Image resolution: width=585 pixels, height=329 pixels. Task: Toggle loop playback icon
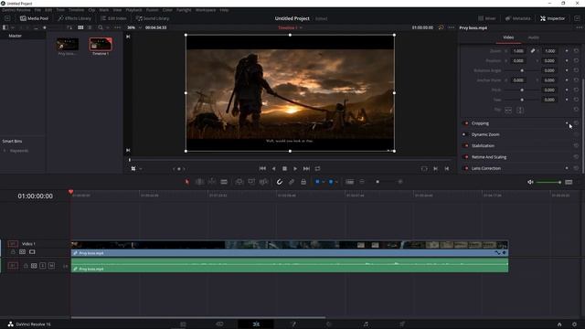coord(317,168)
